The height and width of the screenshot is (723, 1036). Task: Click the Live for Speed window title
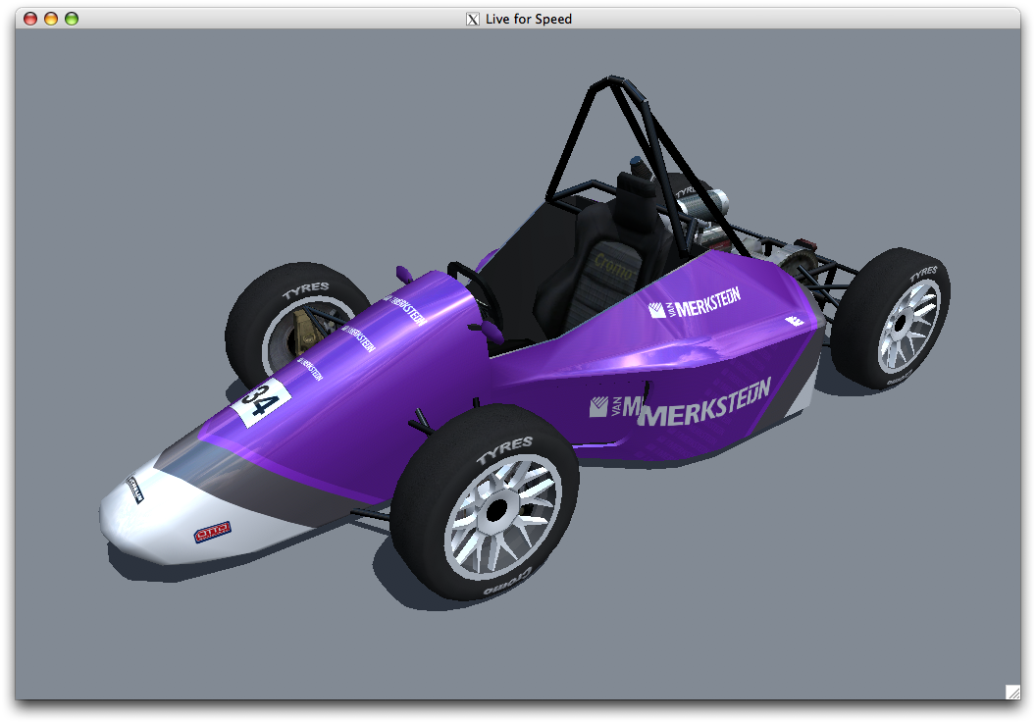pos(529,20)
